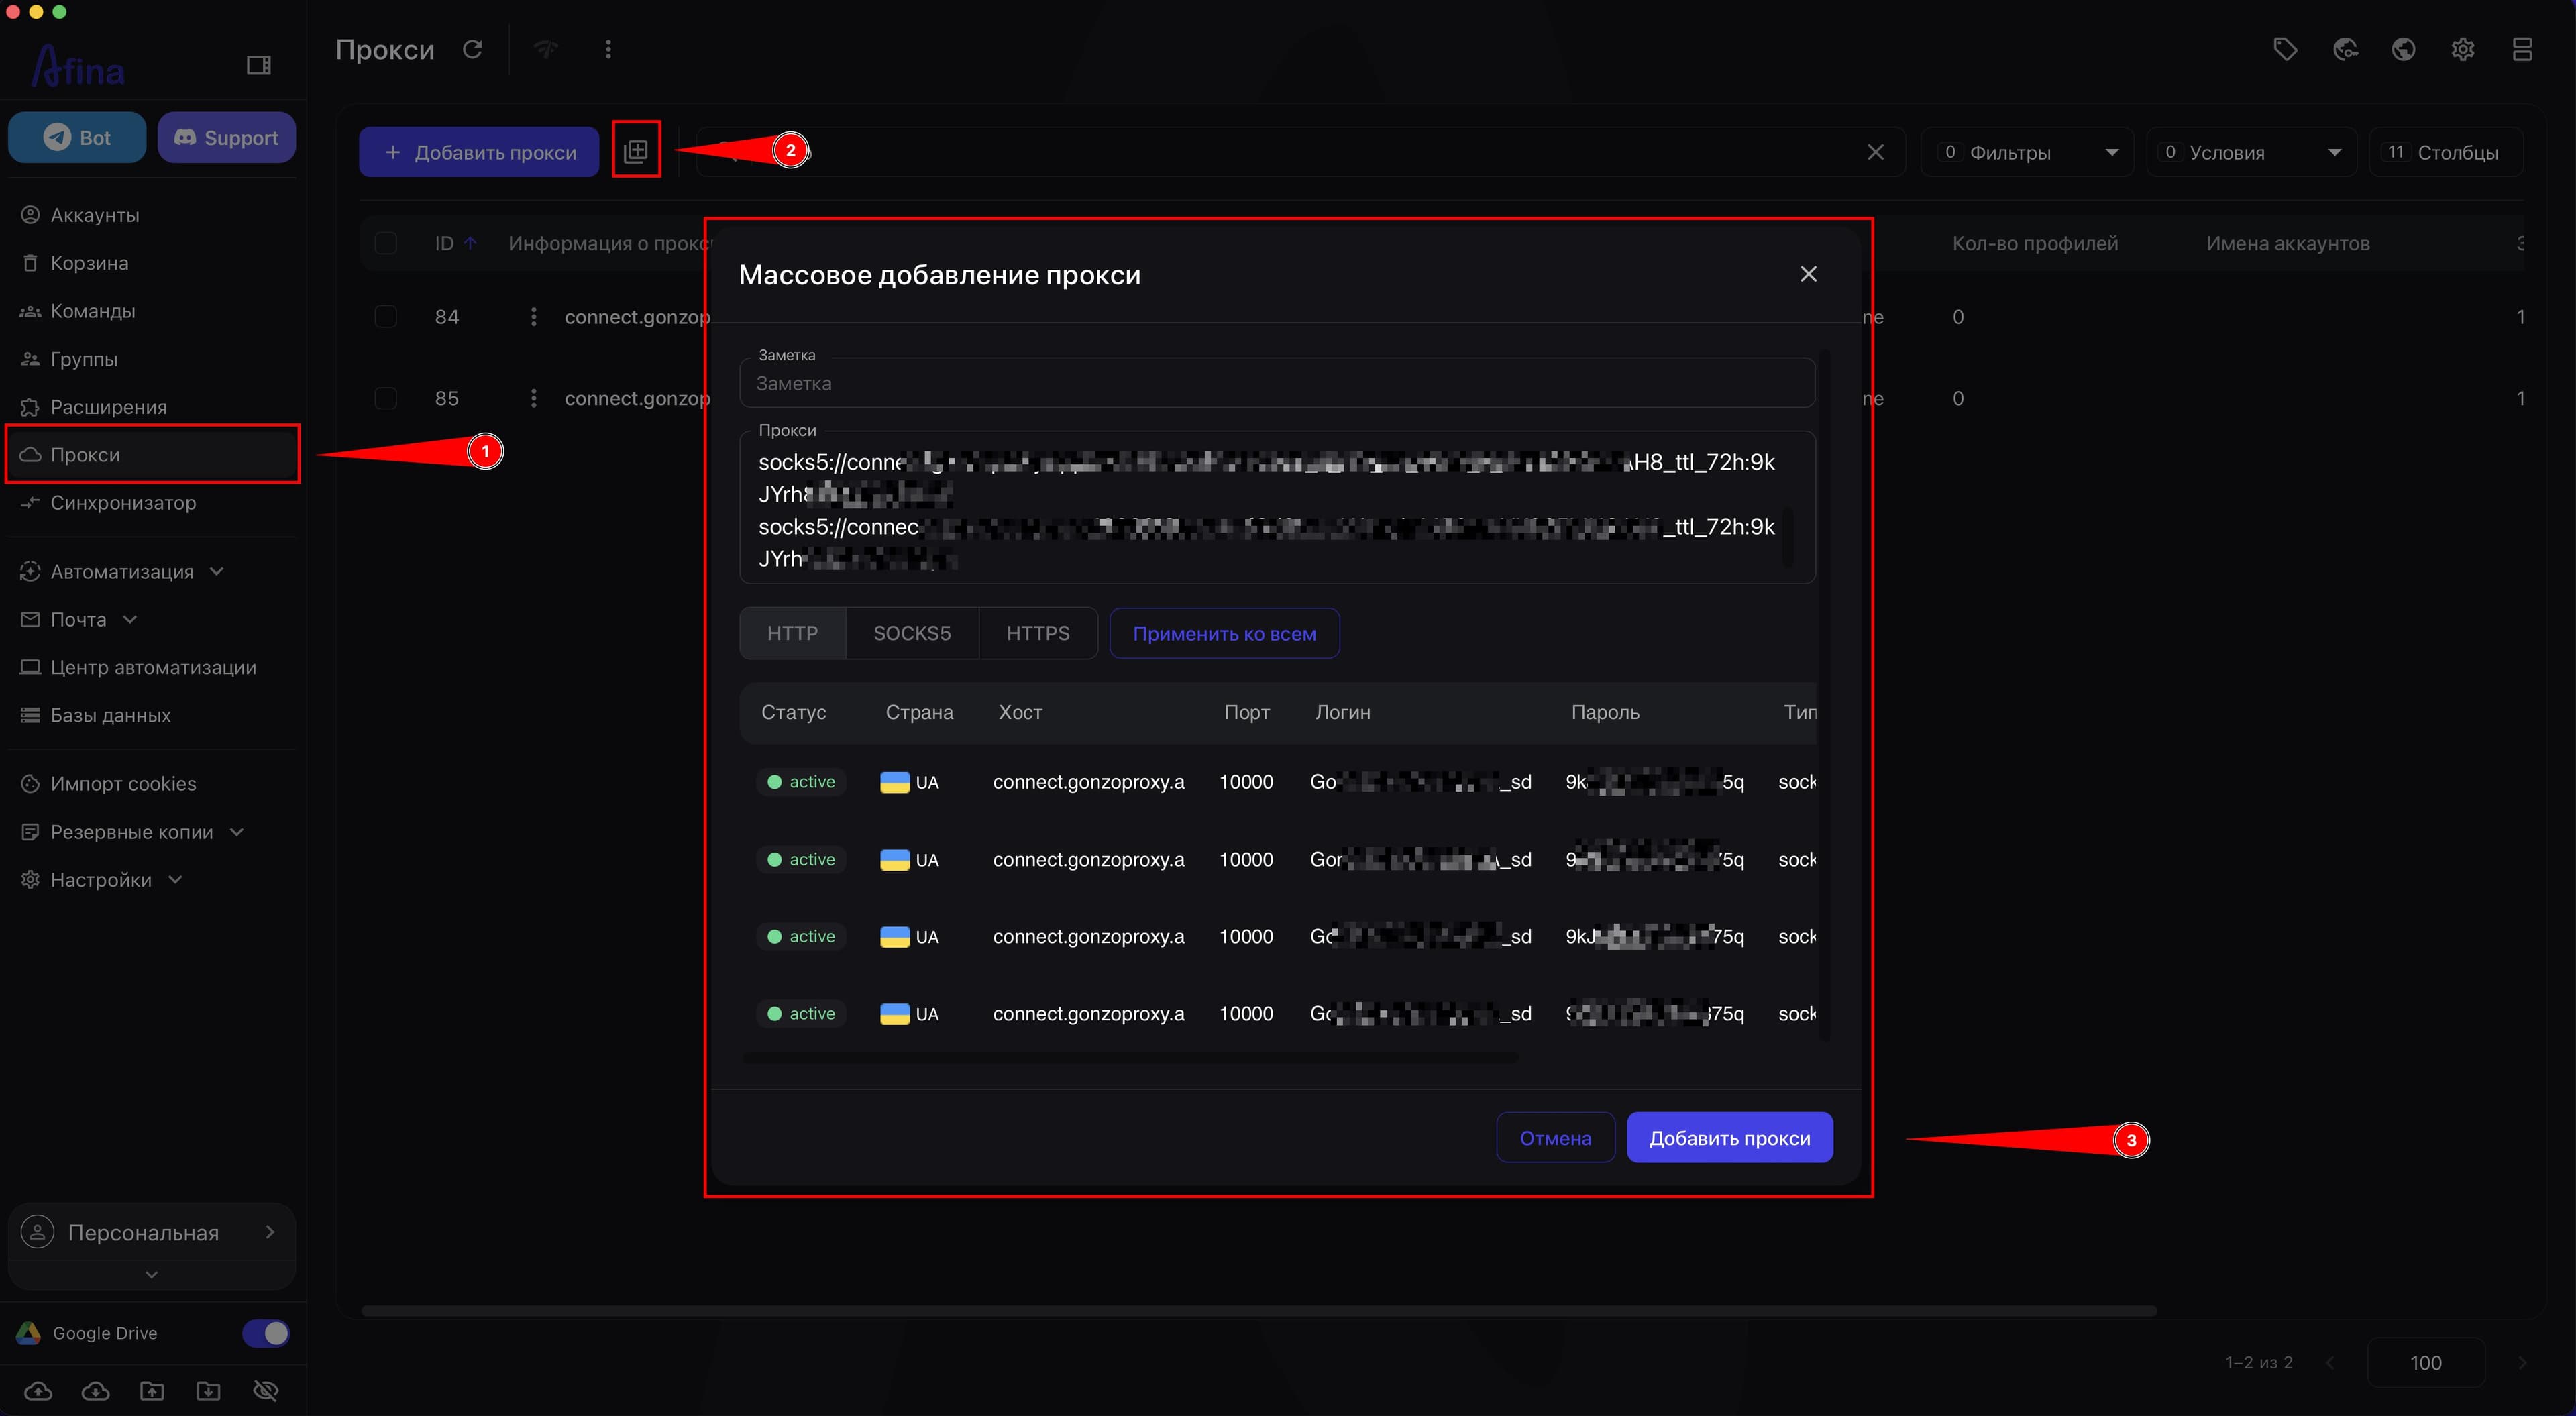
Task: Click Отмена in the dialog
Action: click(1555, 1138)
